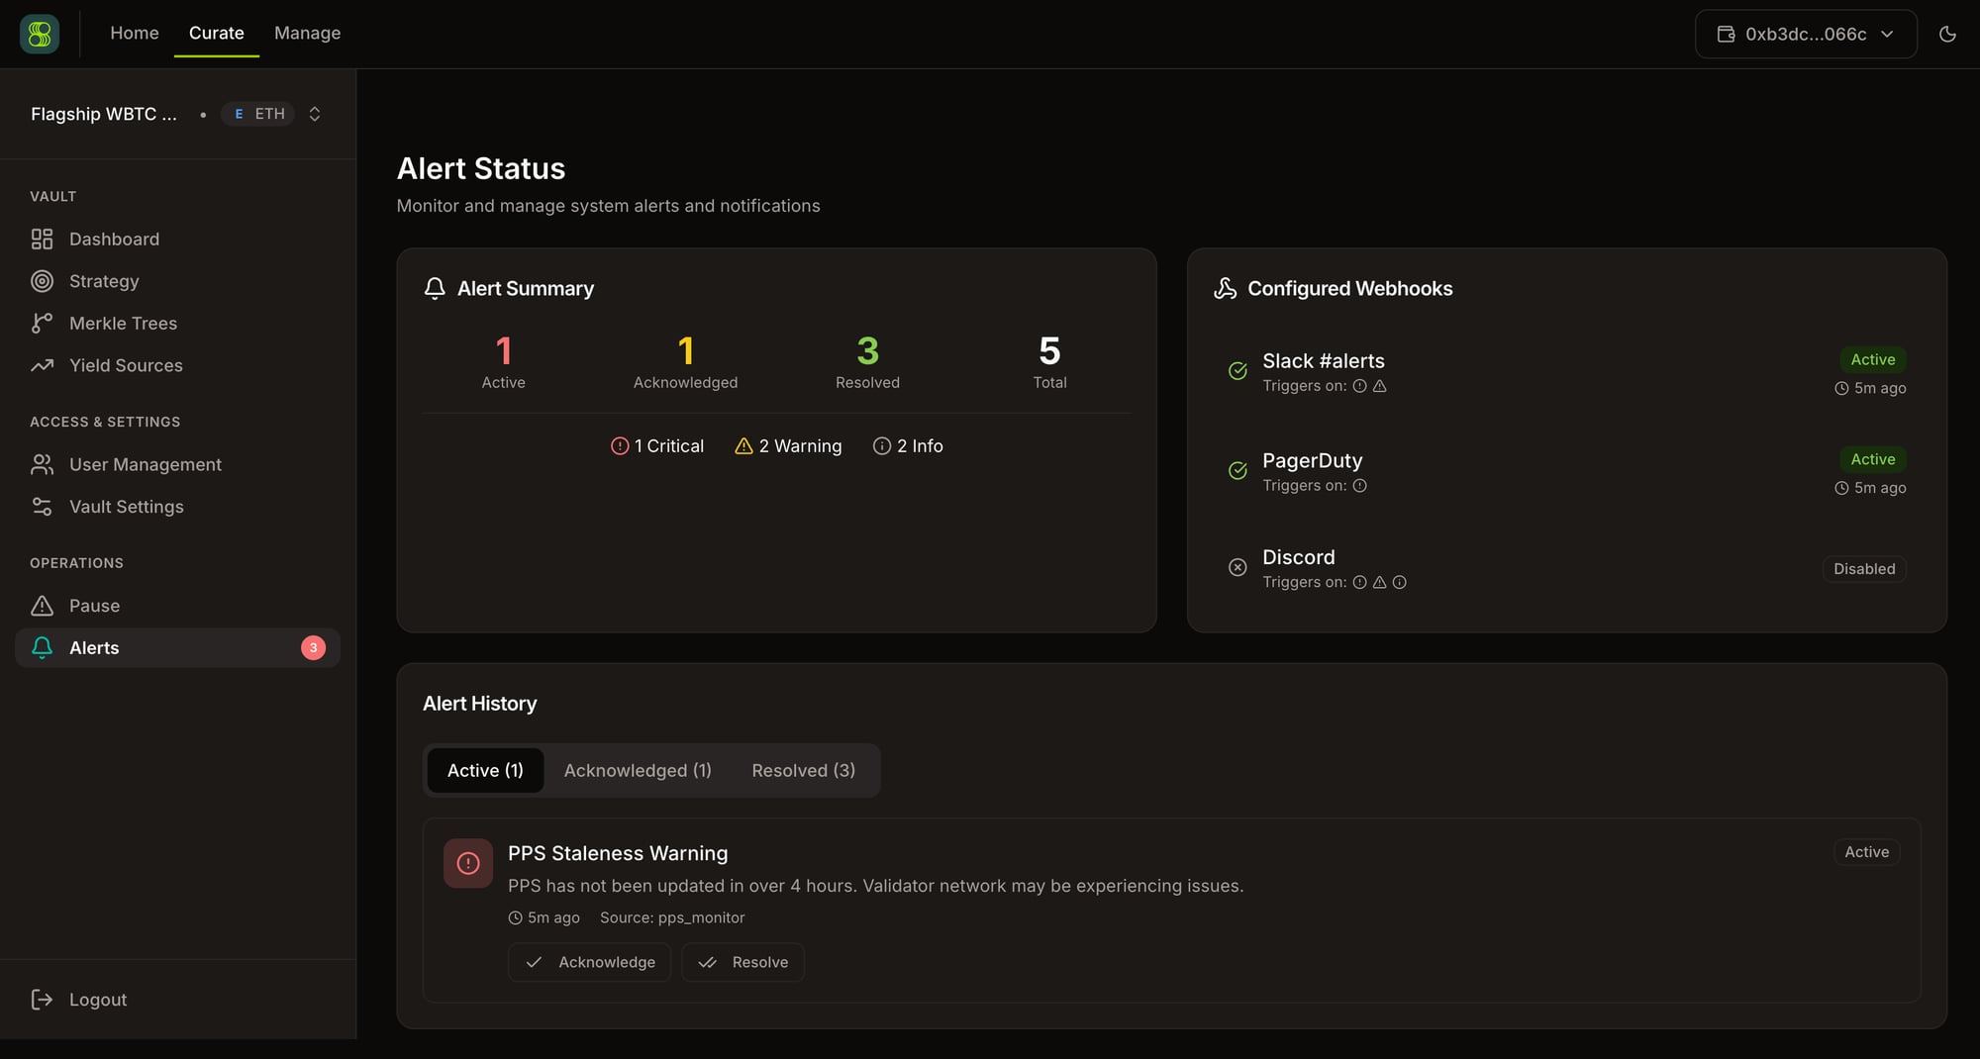Viewport: 1980px width, 1059px height.
Task: Click the Yield Sources trend icon
Action: pyautogui.click(x=42, y=365)
